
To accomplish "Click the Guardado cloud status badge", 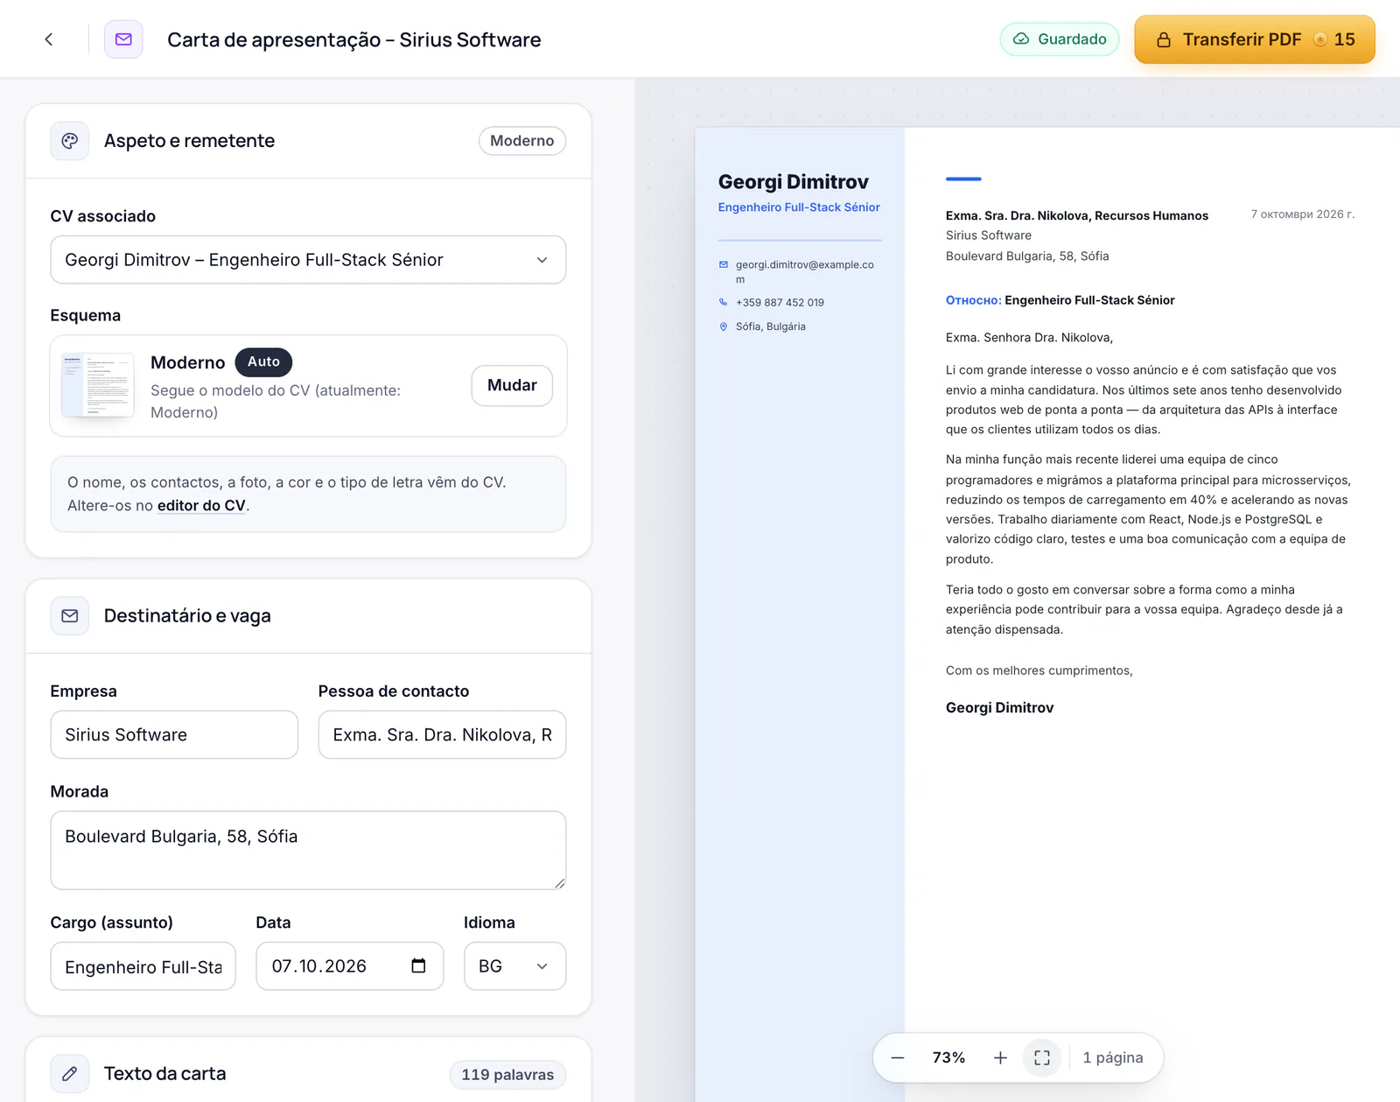I will [1060, 39].
